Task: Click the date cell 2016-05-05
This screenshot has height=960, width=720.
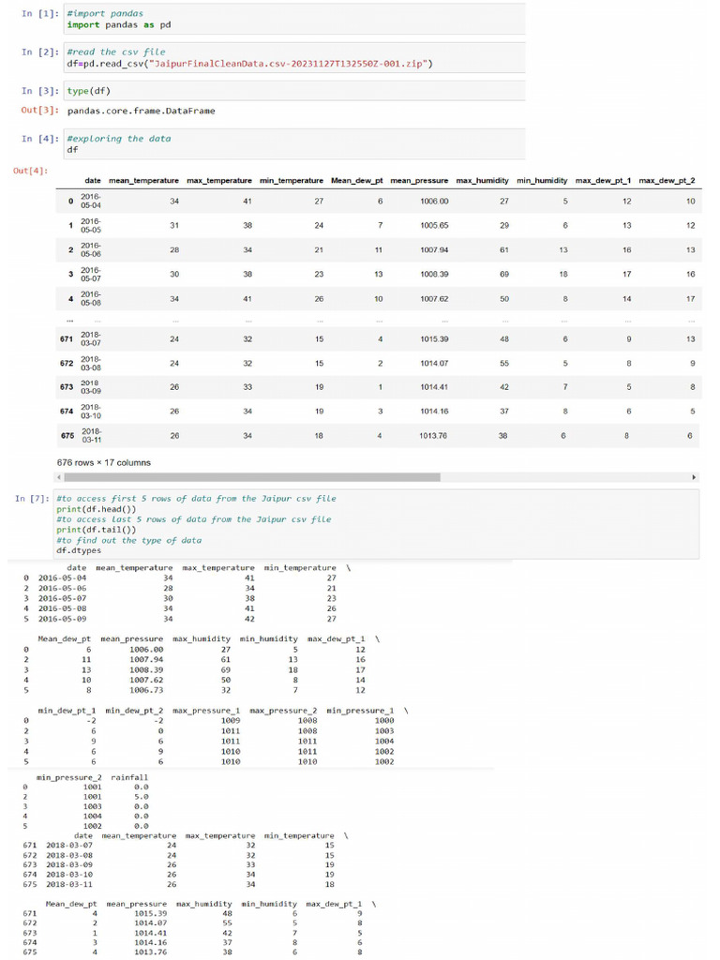Action: pyautogui.click(x=91, y=225)
